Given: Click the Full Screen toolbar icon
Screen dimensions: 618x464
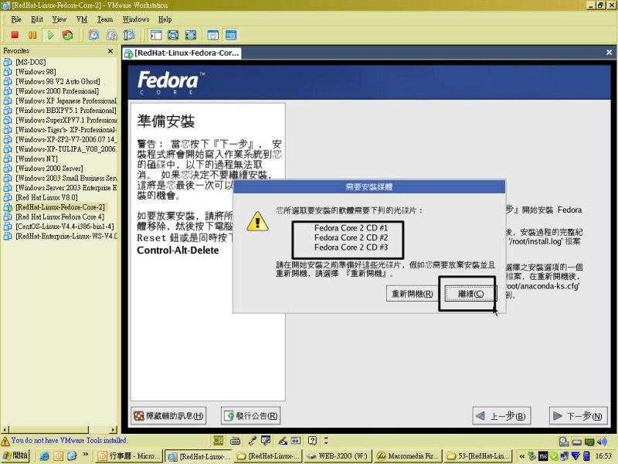Looking at the screenshot, I should 173,35.
